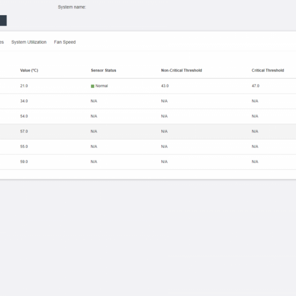Click the 47.0 critical threshold value
The height and width of the screenshot is (296, 296).
(x=256, y=86)
